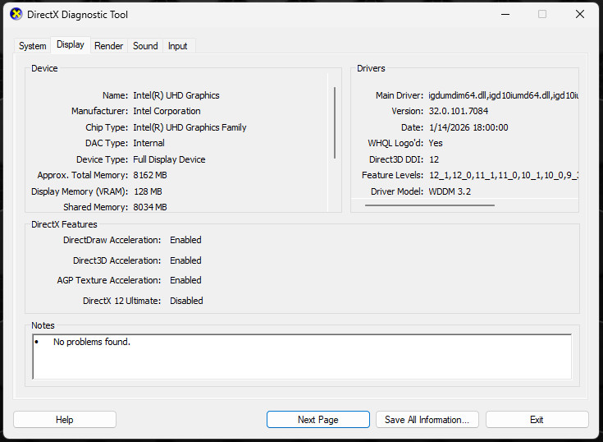The image size is (603, 442).
Task: Click inside the Notes text box
Action: click(302, 357)
